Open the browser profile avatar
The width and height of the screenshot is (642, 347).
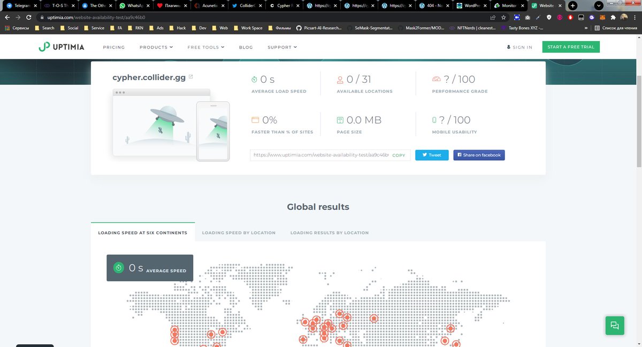coord(624,17)
